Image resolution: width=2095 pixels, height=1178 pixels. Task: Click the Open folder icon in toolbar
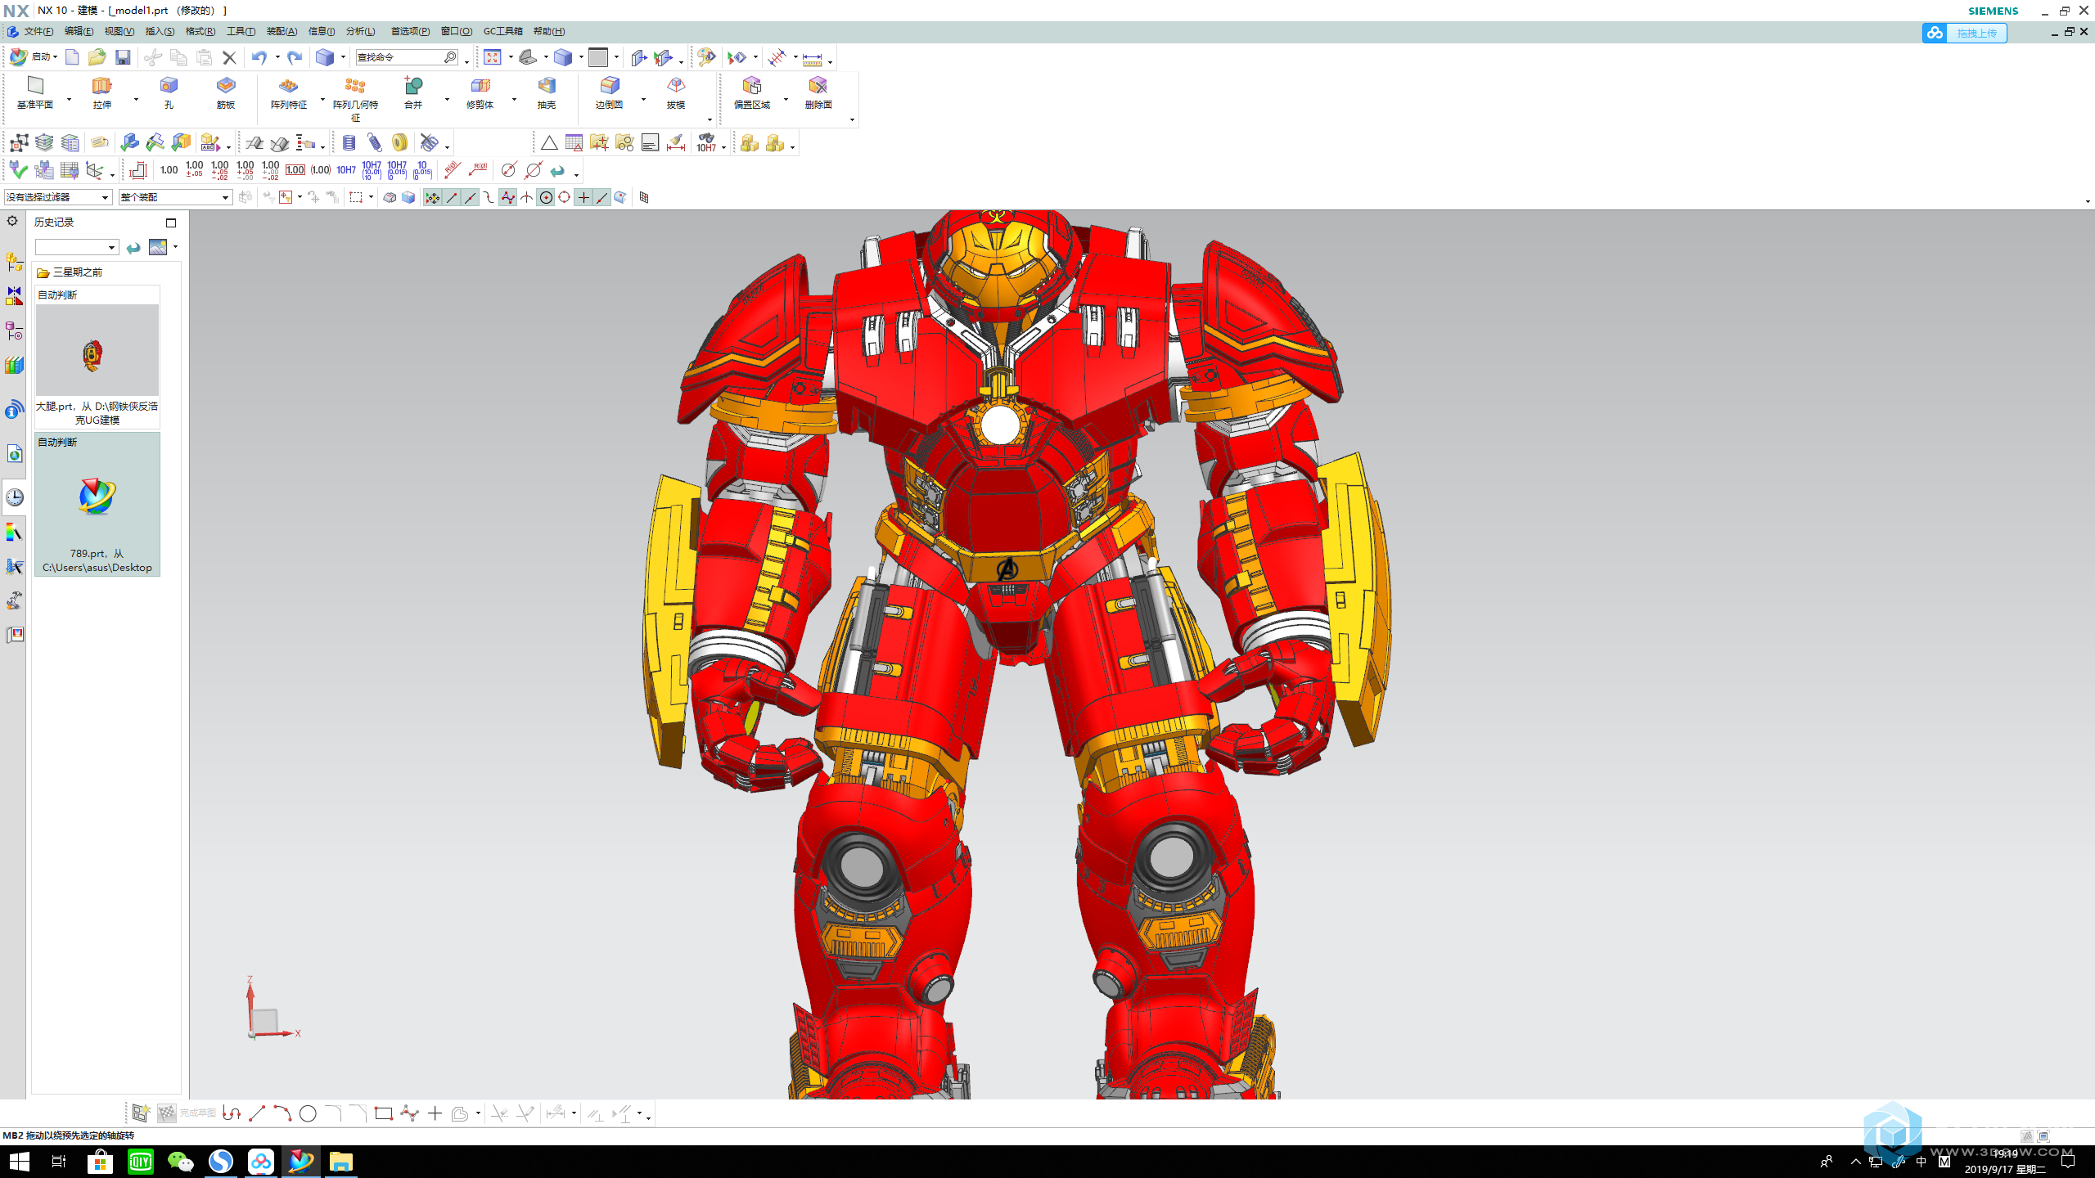(97, 57)
